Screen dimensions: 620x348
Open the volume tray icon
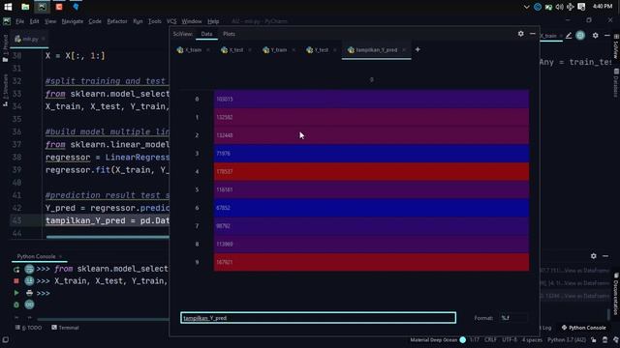(x=559, y=7)
